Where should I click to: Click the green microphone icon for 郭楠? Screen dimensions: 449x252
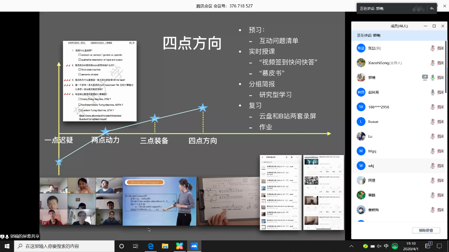coord(433,77)
